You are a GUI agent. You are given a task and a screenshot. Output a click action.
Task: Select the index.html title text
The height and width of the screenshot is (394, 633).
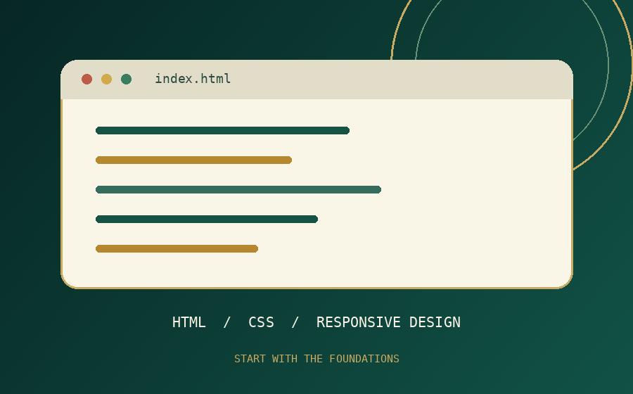click(193, 79)
